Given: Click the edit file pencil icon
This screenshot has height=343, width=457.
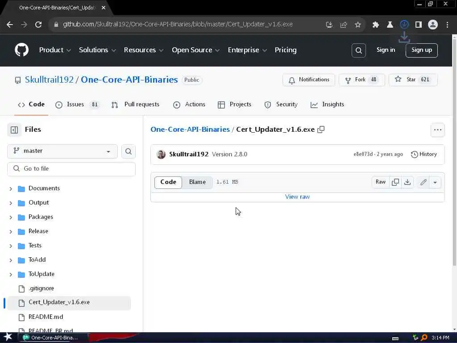Looking at the screenshot, I should point(423,182).
